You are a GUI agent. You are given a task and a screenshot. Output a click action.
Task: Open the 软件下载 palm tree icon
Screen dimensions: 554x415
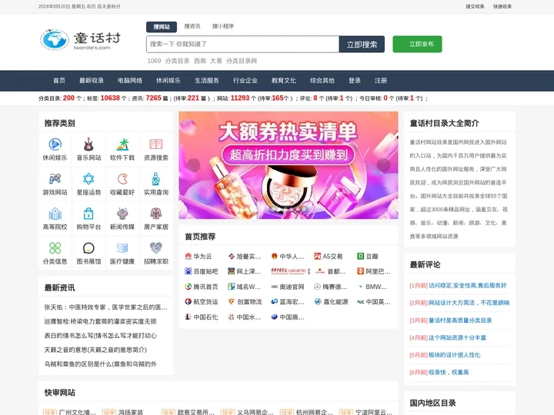point(122,144)
